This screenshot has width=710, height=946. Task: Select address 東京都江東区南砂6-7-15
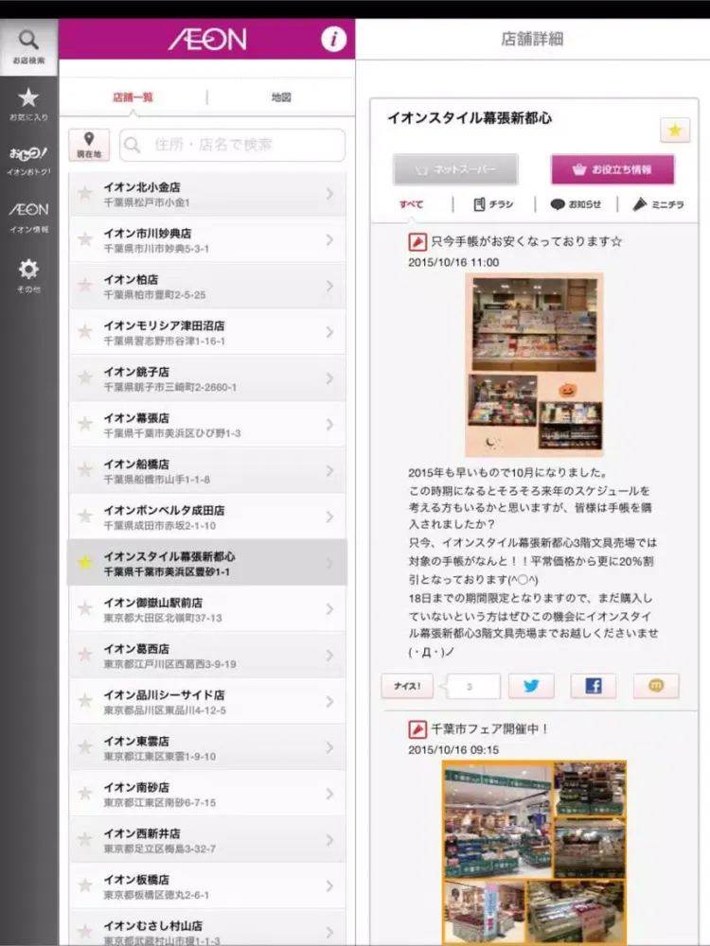[160, 802]
